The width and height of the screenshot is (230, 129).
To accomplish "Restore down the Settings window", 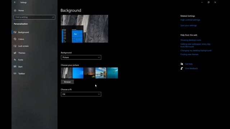I will (x=208, y=3).
